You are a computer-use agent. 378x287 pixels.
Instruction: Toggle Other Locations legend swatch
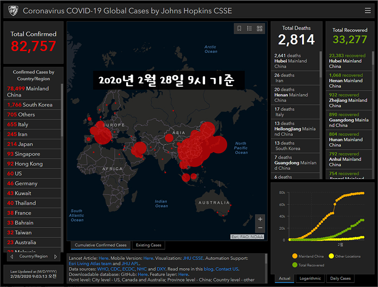[331, 256]
